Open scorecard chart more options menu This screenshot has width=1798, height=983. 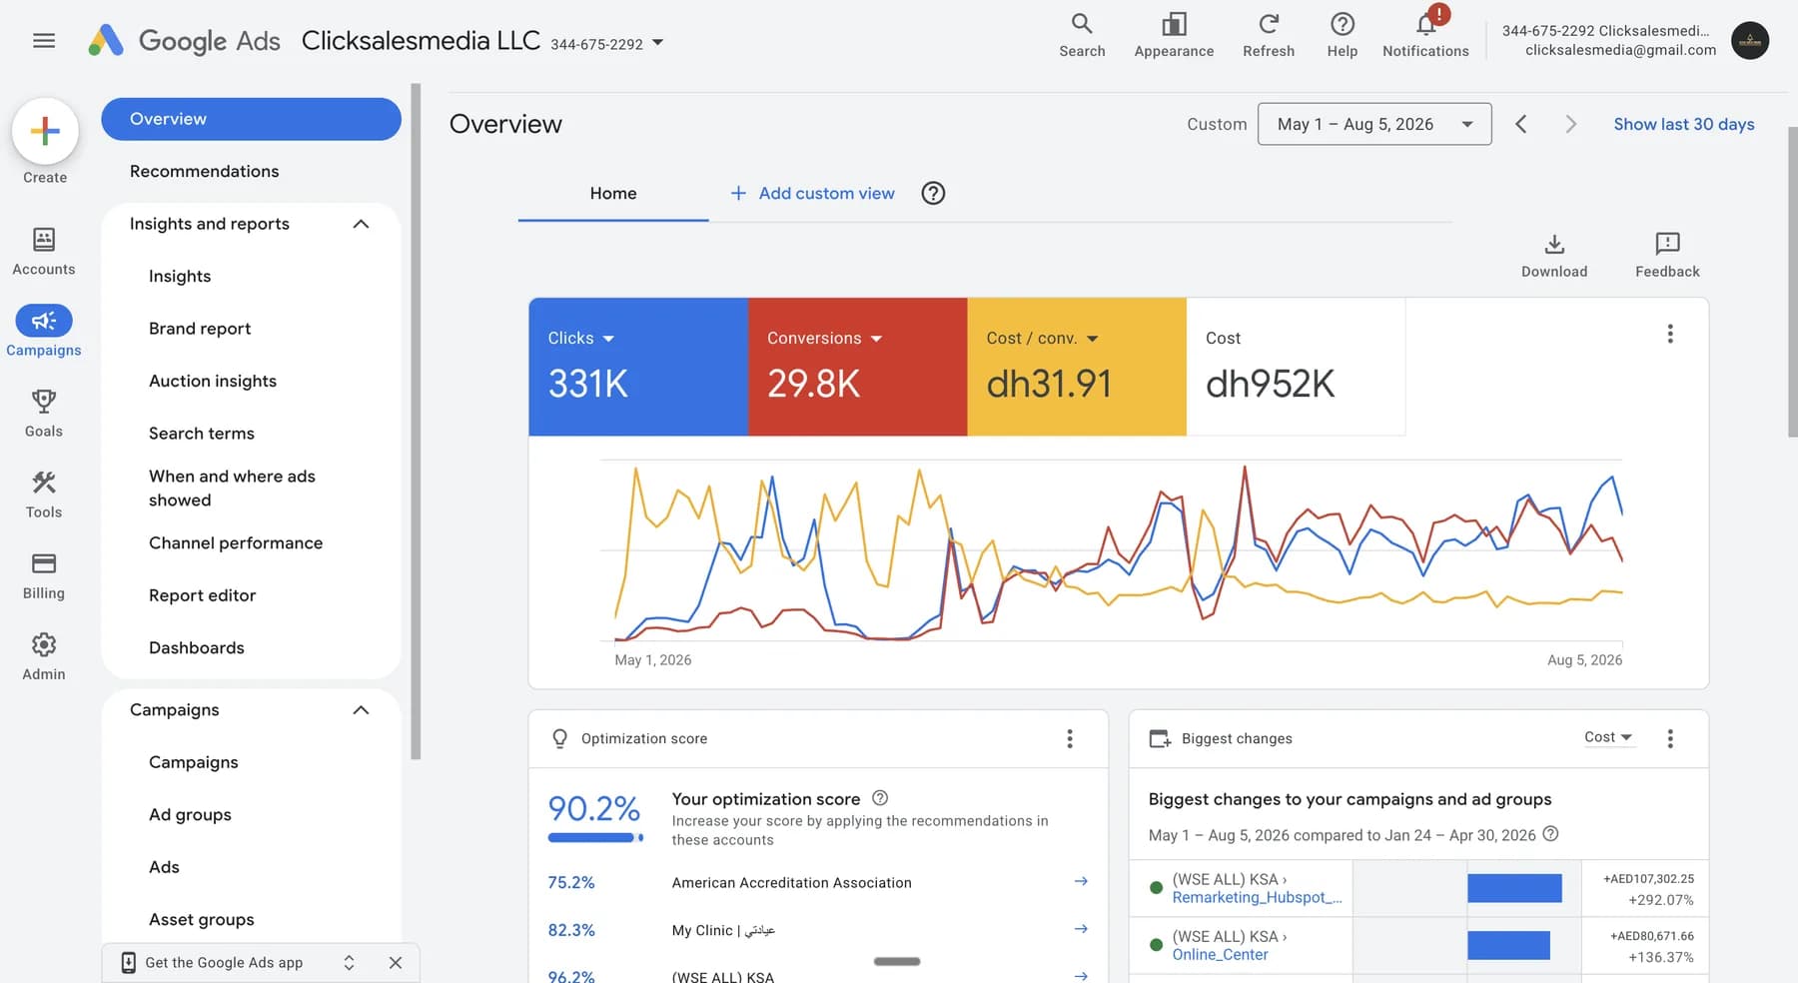click(x=1670, y=334)
